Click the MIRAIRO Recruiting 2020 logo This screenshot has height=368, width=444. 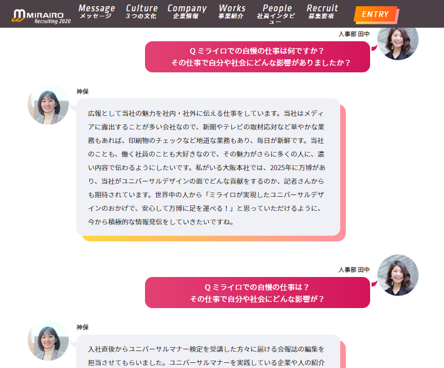point(41,16)
